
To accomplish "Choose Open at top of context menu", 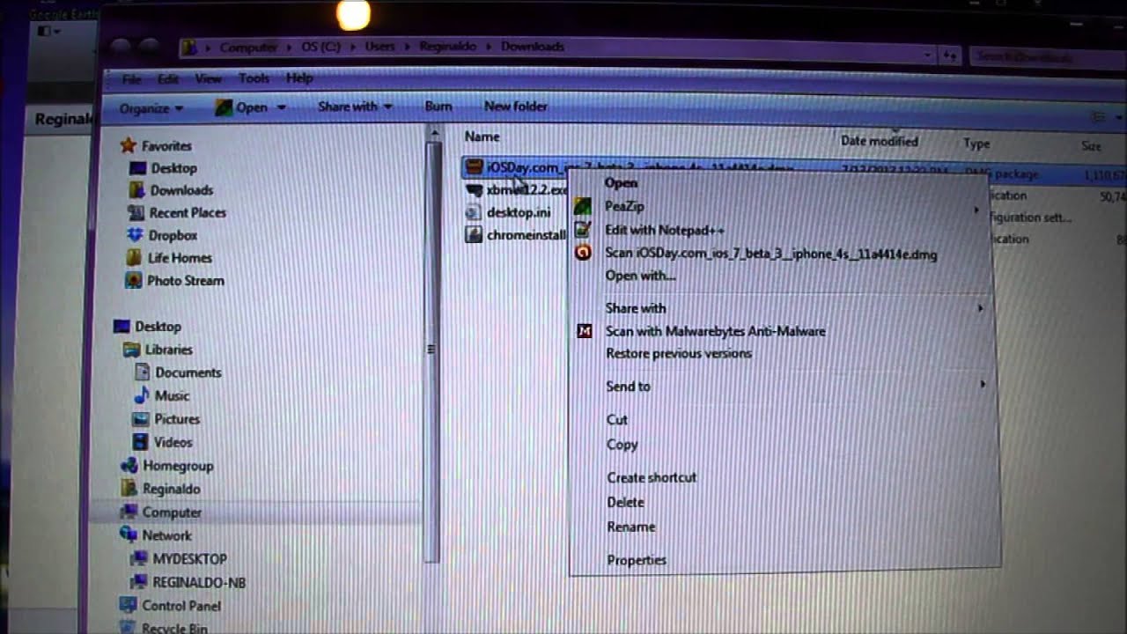I will [x=621, y=183].
